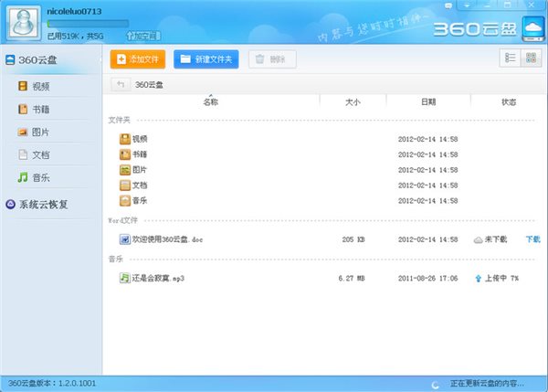Click the storage usage progress bar
Image resolution: width=548 pixels, height=392 pixels.
88,24
